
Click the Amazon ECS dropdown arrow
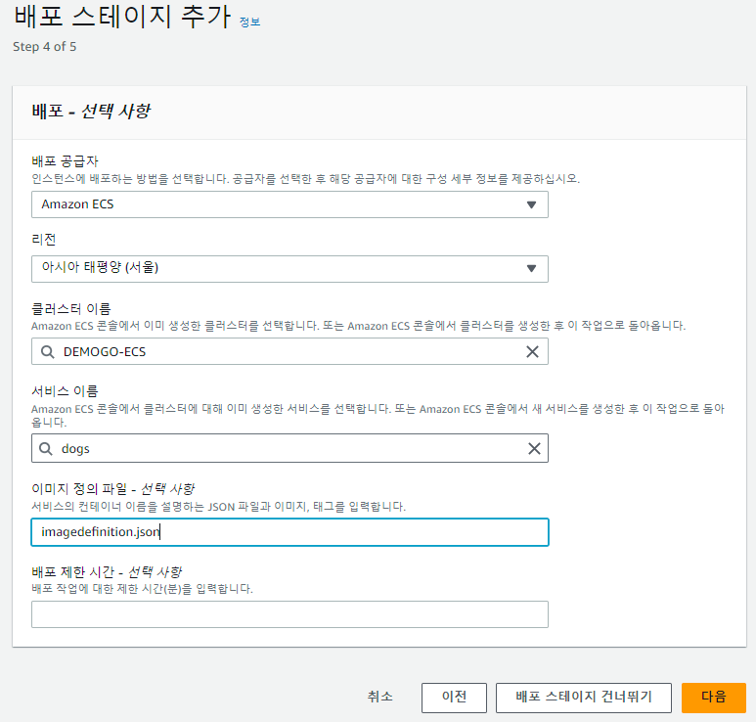point(531,204)
